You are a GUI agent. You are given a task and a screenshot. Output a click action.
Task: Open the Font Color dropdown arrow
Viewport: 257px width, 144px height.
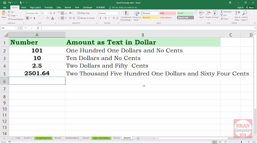[55, 18]
